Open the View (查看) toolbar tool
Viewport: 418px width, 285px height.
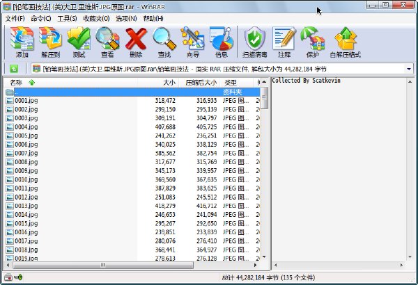click(x=107, y=42)
